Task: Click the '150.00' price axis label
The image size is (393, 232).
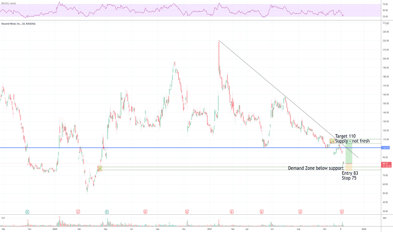Action: coord(386,104)
